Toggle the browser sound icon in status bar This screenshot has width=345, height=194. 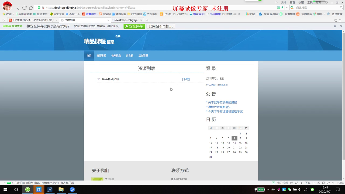328,183
